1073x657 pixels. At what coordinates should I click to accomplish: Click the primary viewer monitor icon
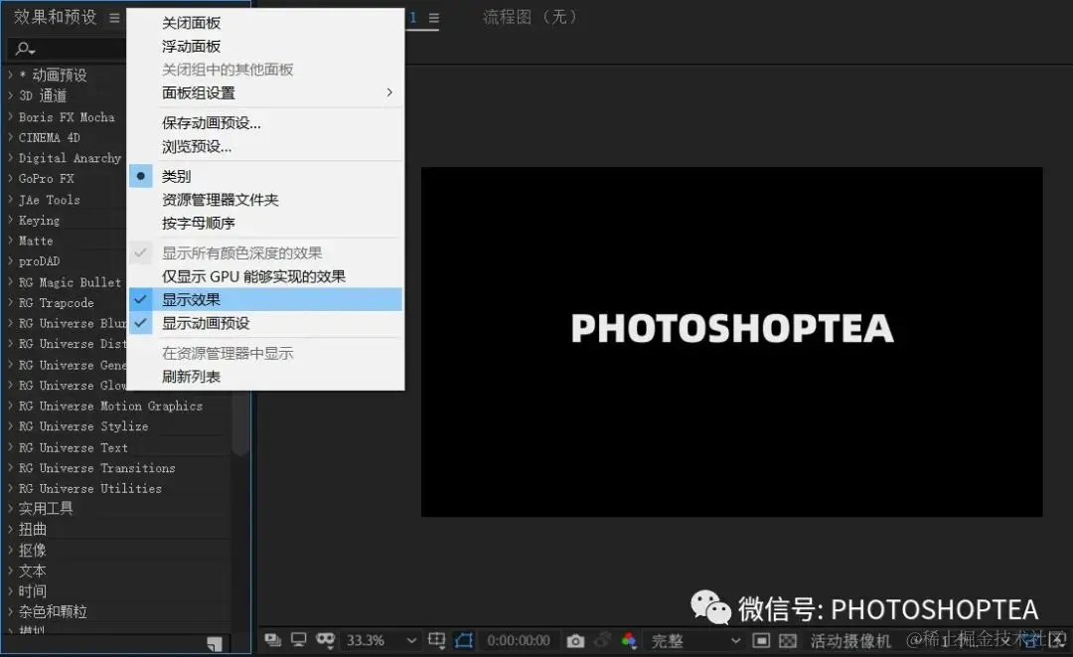[x=298, y=640]
